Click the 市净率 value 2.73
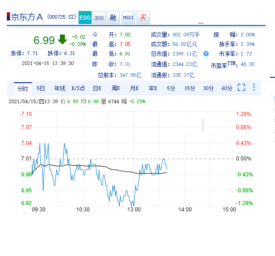Viewport: 275px width, 256px height. 246,54
